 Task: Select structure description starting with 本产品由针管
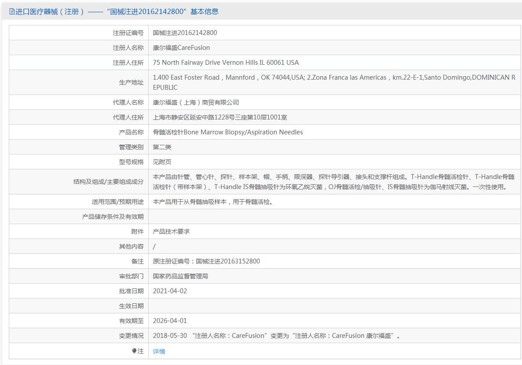click(333, 182)
